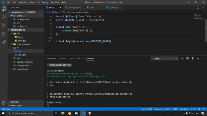
Task: Expand the NPM Scripts section
Action: (9, 106)
